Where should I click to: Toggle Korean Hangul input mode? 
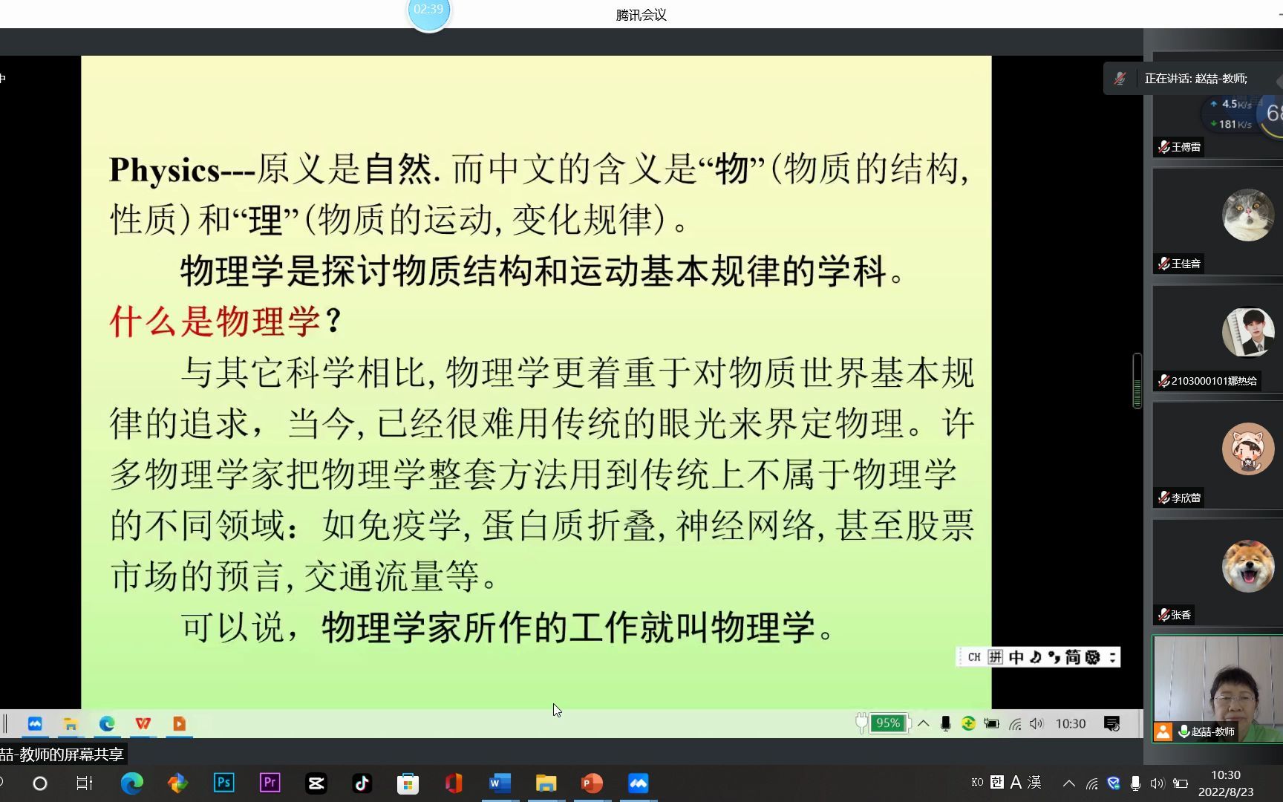point(997,782)
